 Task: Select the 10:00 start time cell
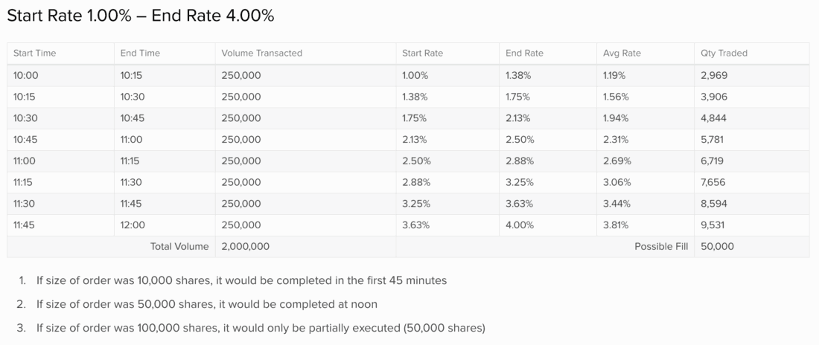pos(25,75)
